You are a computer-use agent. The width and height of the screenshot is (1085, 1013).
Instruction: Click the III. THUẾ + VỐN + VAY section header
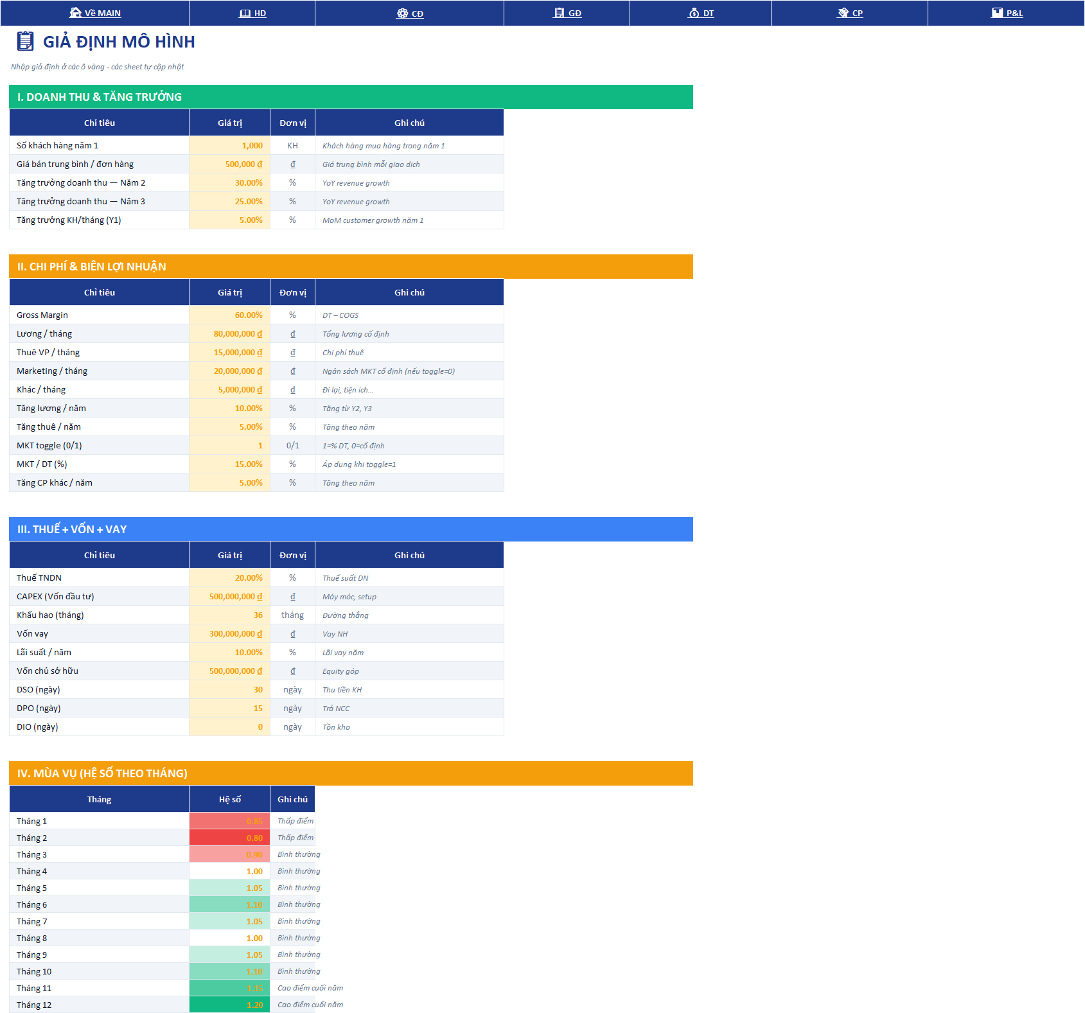click(x=351, y=529)
